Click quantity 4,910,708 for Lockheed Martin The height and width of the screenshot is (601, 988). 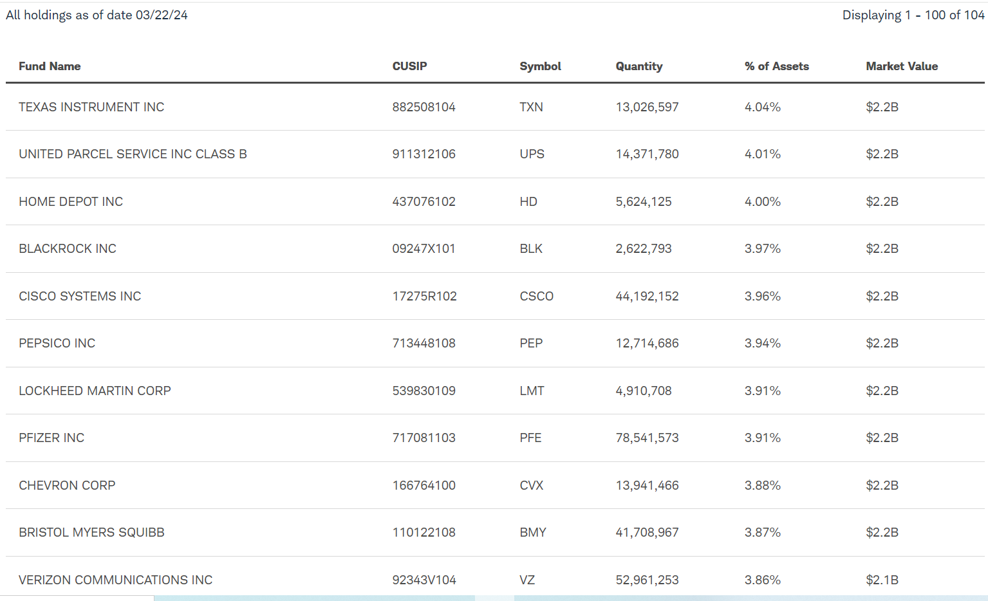click(x=644, y=391)
